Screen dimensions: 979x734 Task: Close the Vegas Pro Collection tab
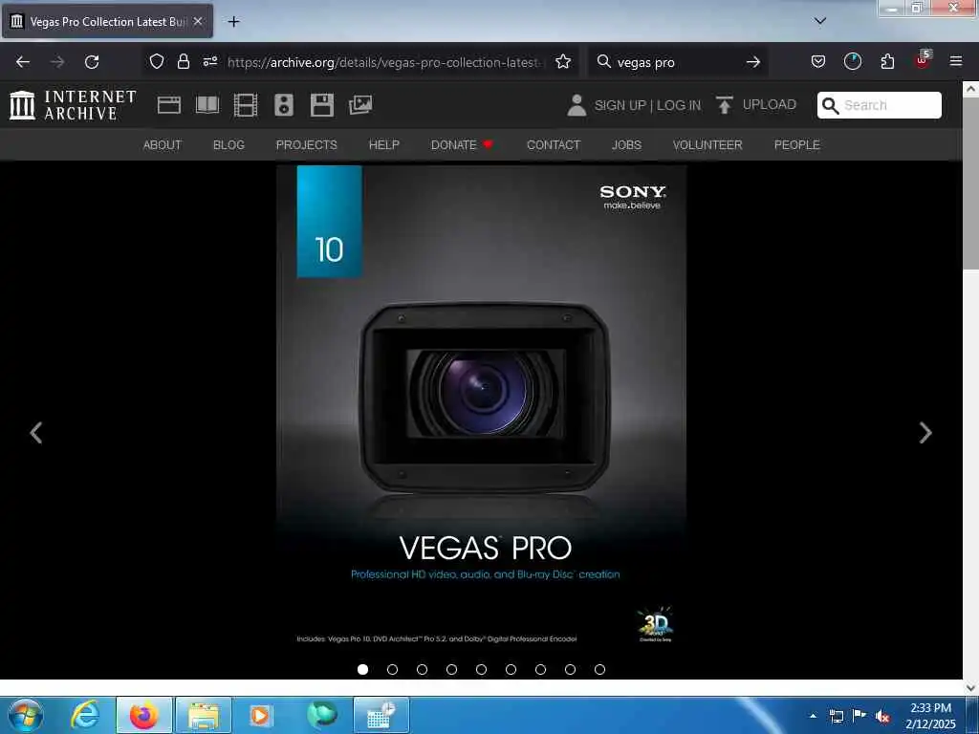[x=198, y=21]
